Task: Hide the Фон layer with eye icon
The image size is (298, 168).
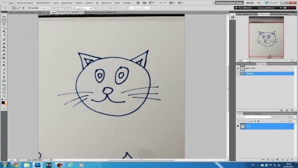Action: (x=238, y=126)
